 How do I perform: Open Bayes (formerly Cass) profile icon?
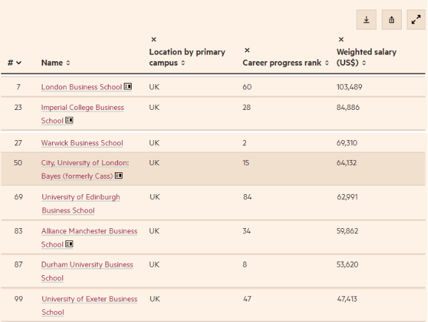pyautogui.click(x=119, y=175)
